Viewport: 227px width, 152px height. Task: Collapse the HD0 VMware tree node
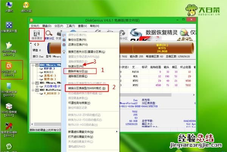coord(33,65)
